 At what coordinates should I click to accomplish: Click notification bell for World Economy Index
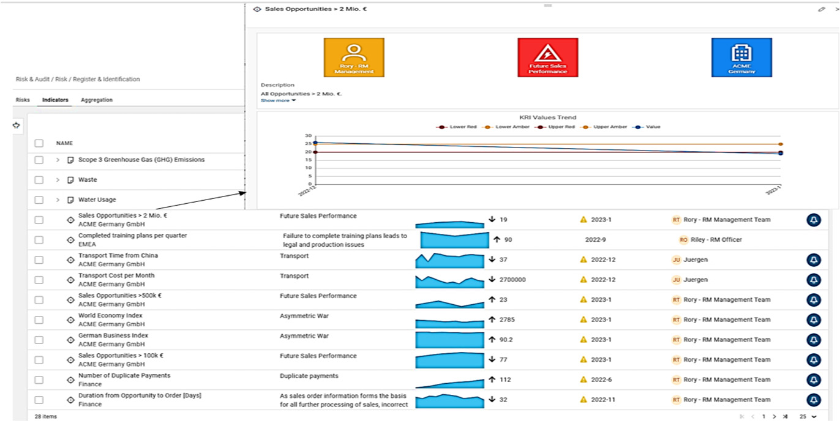(x=814, y=320)
